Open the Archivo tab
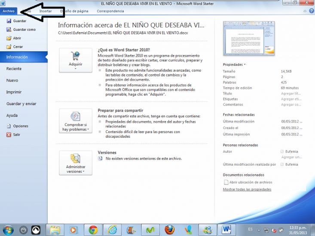This screenshot has width=315, height=236. pyautogui.click(x=9, y=11)
